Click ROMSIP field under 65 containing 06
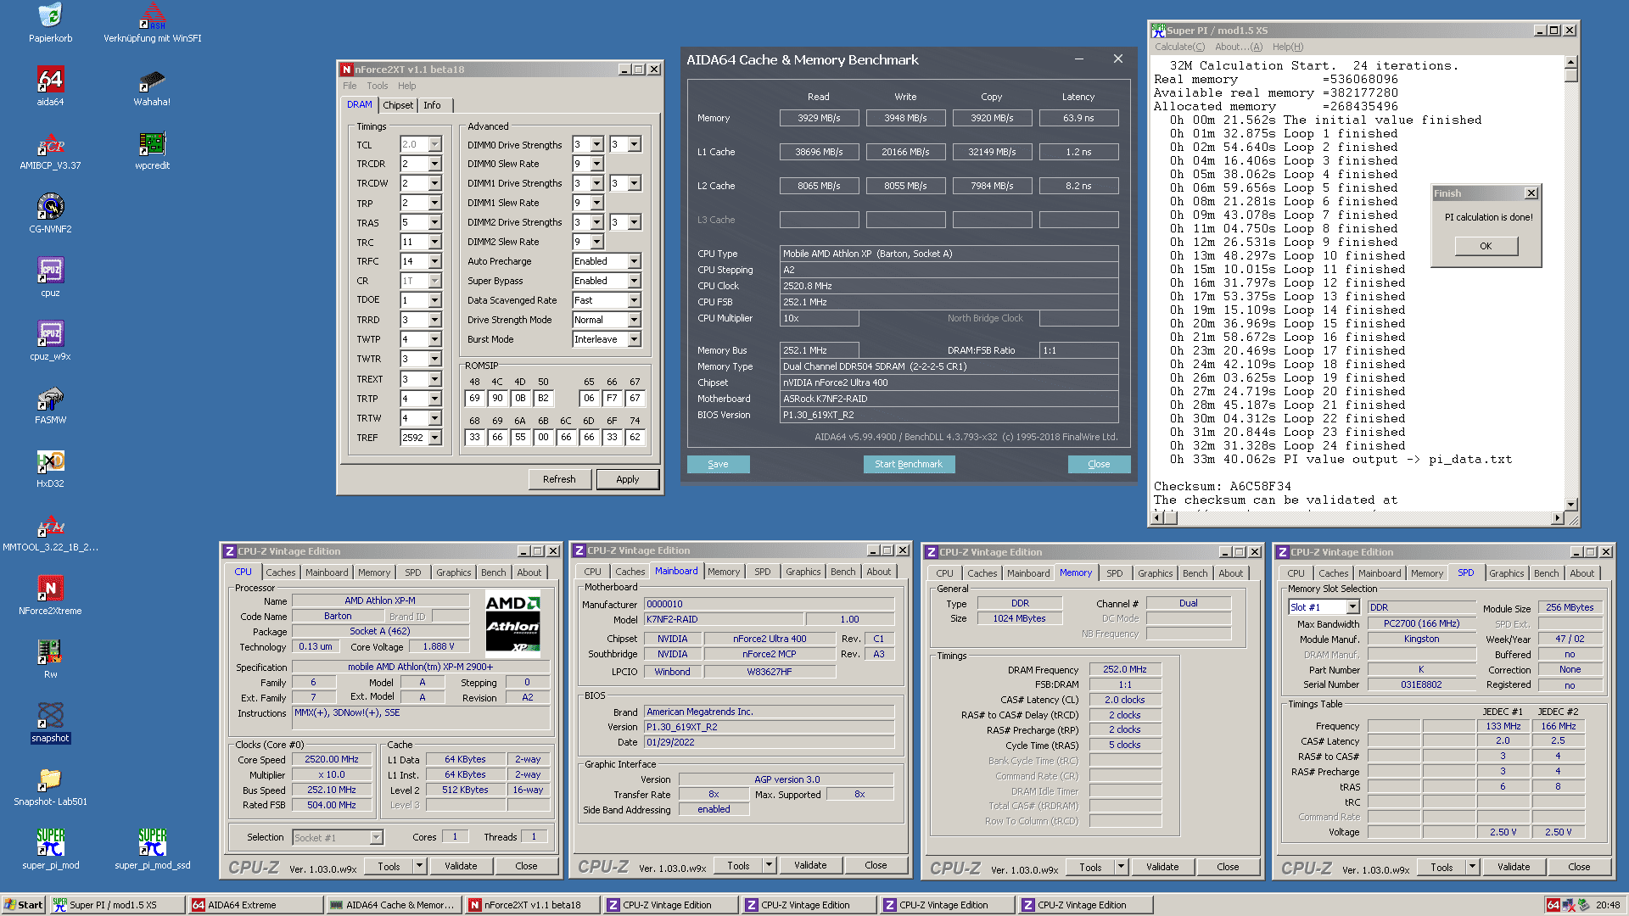 click(x=589, y=398)
